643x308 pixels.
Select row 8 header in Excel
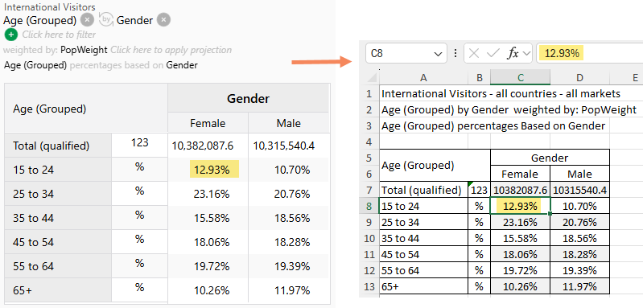click(369, 206)
